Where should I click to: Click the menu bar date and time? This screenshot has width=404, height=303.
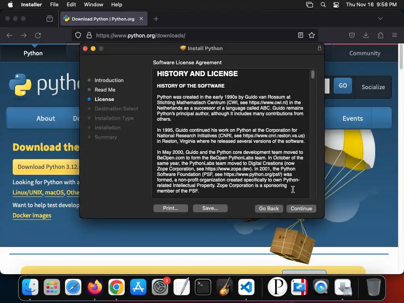[x=371, y=5]
